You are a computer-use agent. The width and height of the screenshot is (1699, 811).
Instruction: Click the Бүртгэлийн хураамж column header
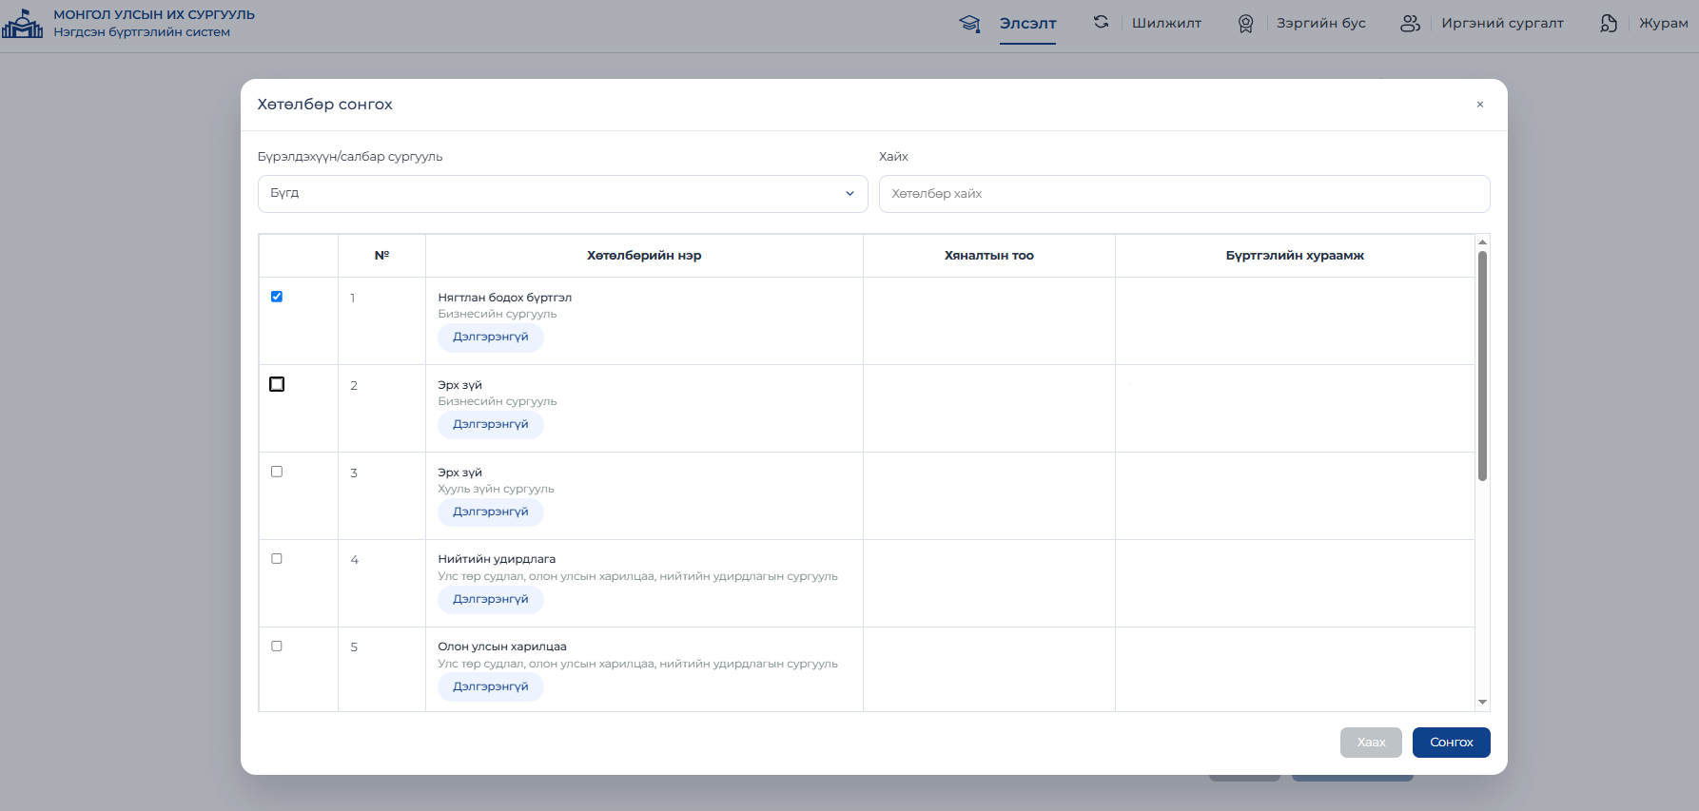1295,256
